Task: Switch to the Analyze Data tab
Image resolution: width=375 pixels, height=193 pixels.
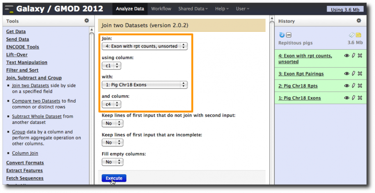Action: coord(130,9)
